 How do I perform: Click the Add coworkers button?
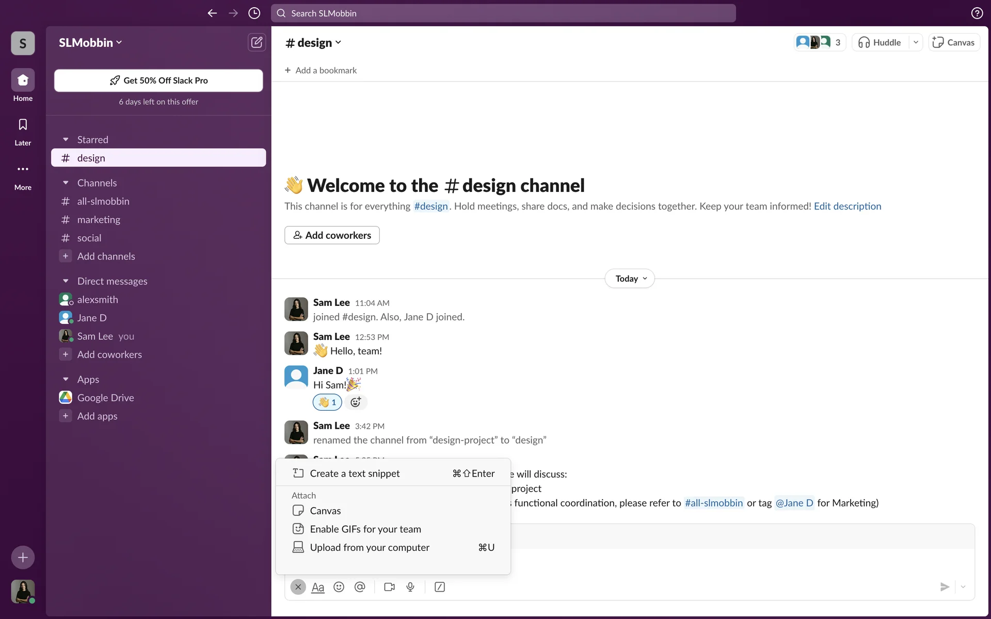[x=332, y=235]
